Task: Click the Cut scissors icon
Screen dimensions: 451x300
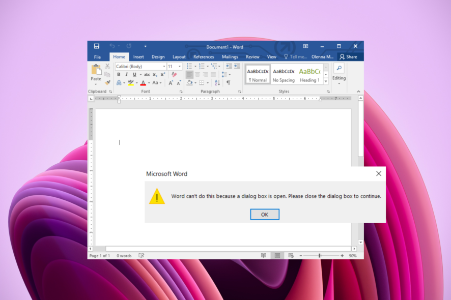Action: 107,67
